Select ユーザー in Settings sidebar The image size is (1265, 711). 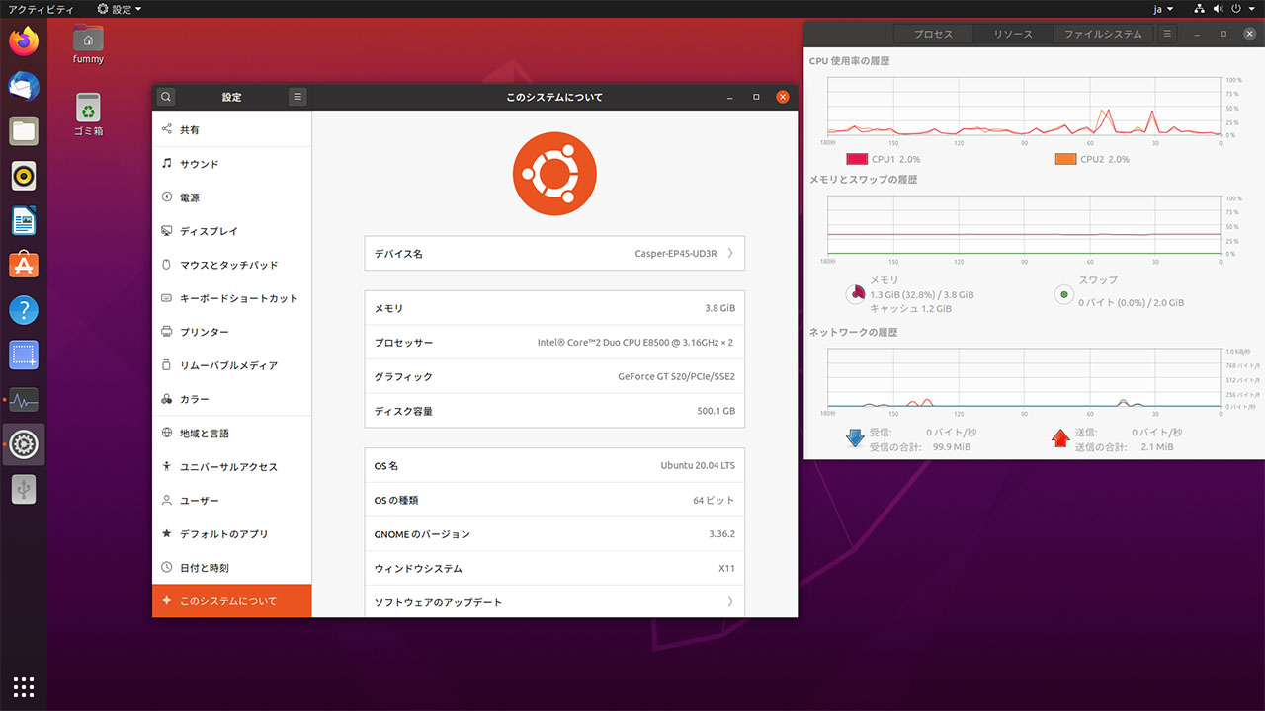[232, 501]
